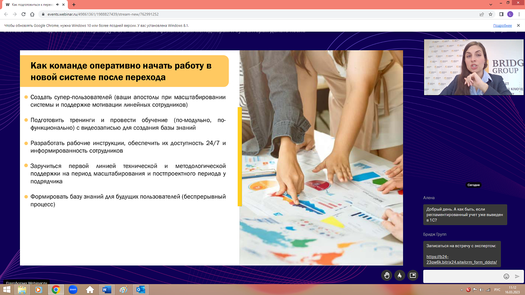Open the Zoom app from the taskbar
Screen dimensions: 525x295
(x=73, y=289)
